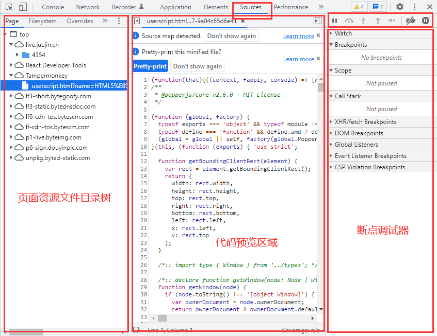Pause script execution
The width and height of the screenshot is (437, 336).
pos(335,21)
